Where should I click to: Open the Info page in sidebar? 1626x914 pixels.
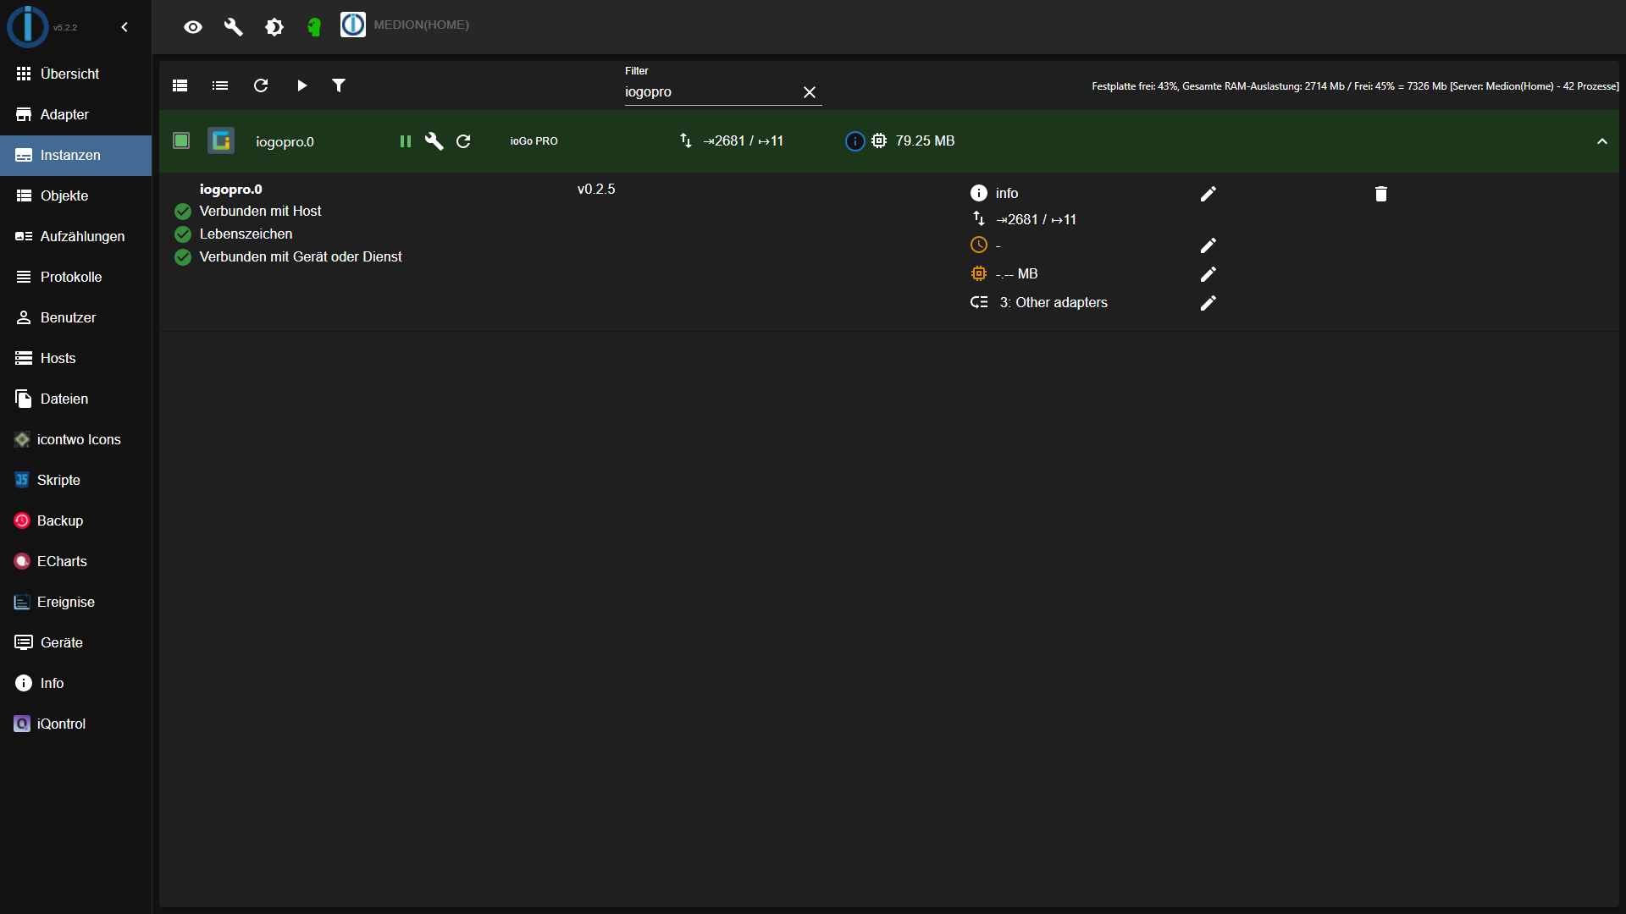coord(76,683)
